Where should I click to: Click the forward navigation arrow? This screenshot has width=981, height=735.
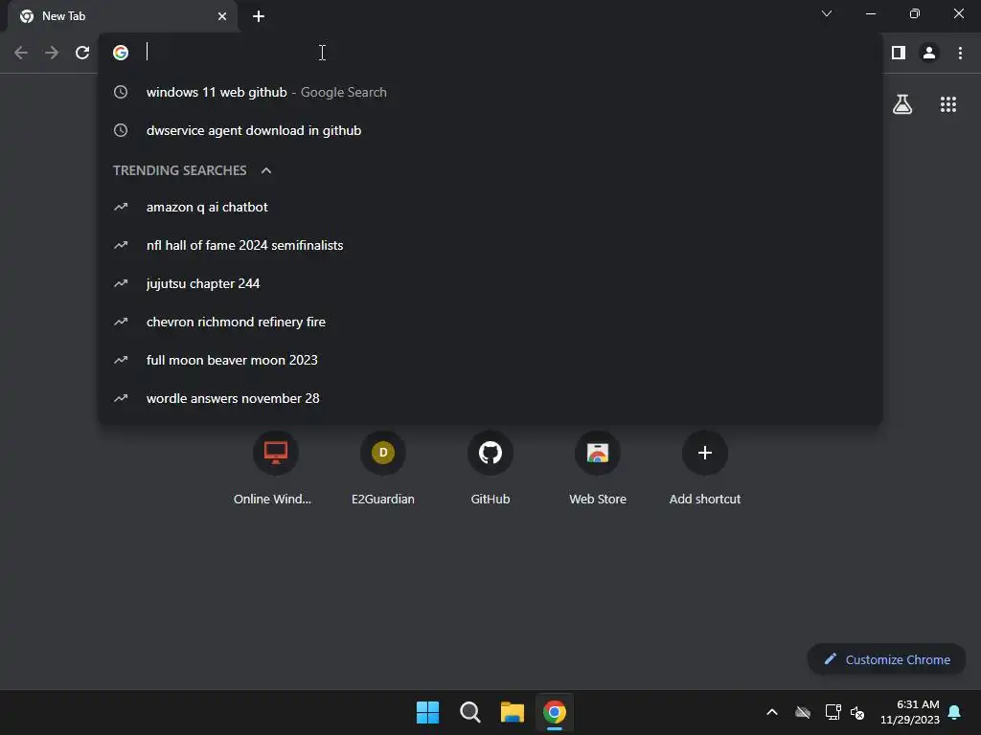[x=52, y=53]
